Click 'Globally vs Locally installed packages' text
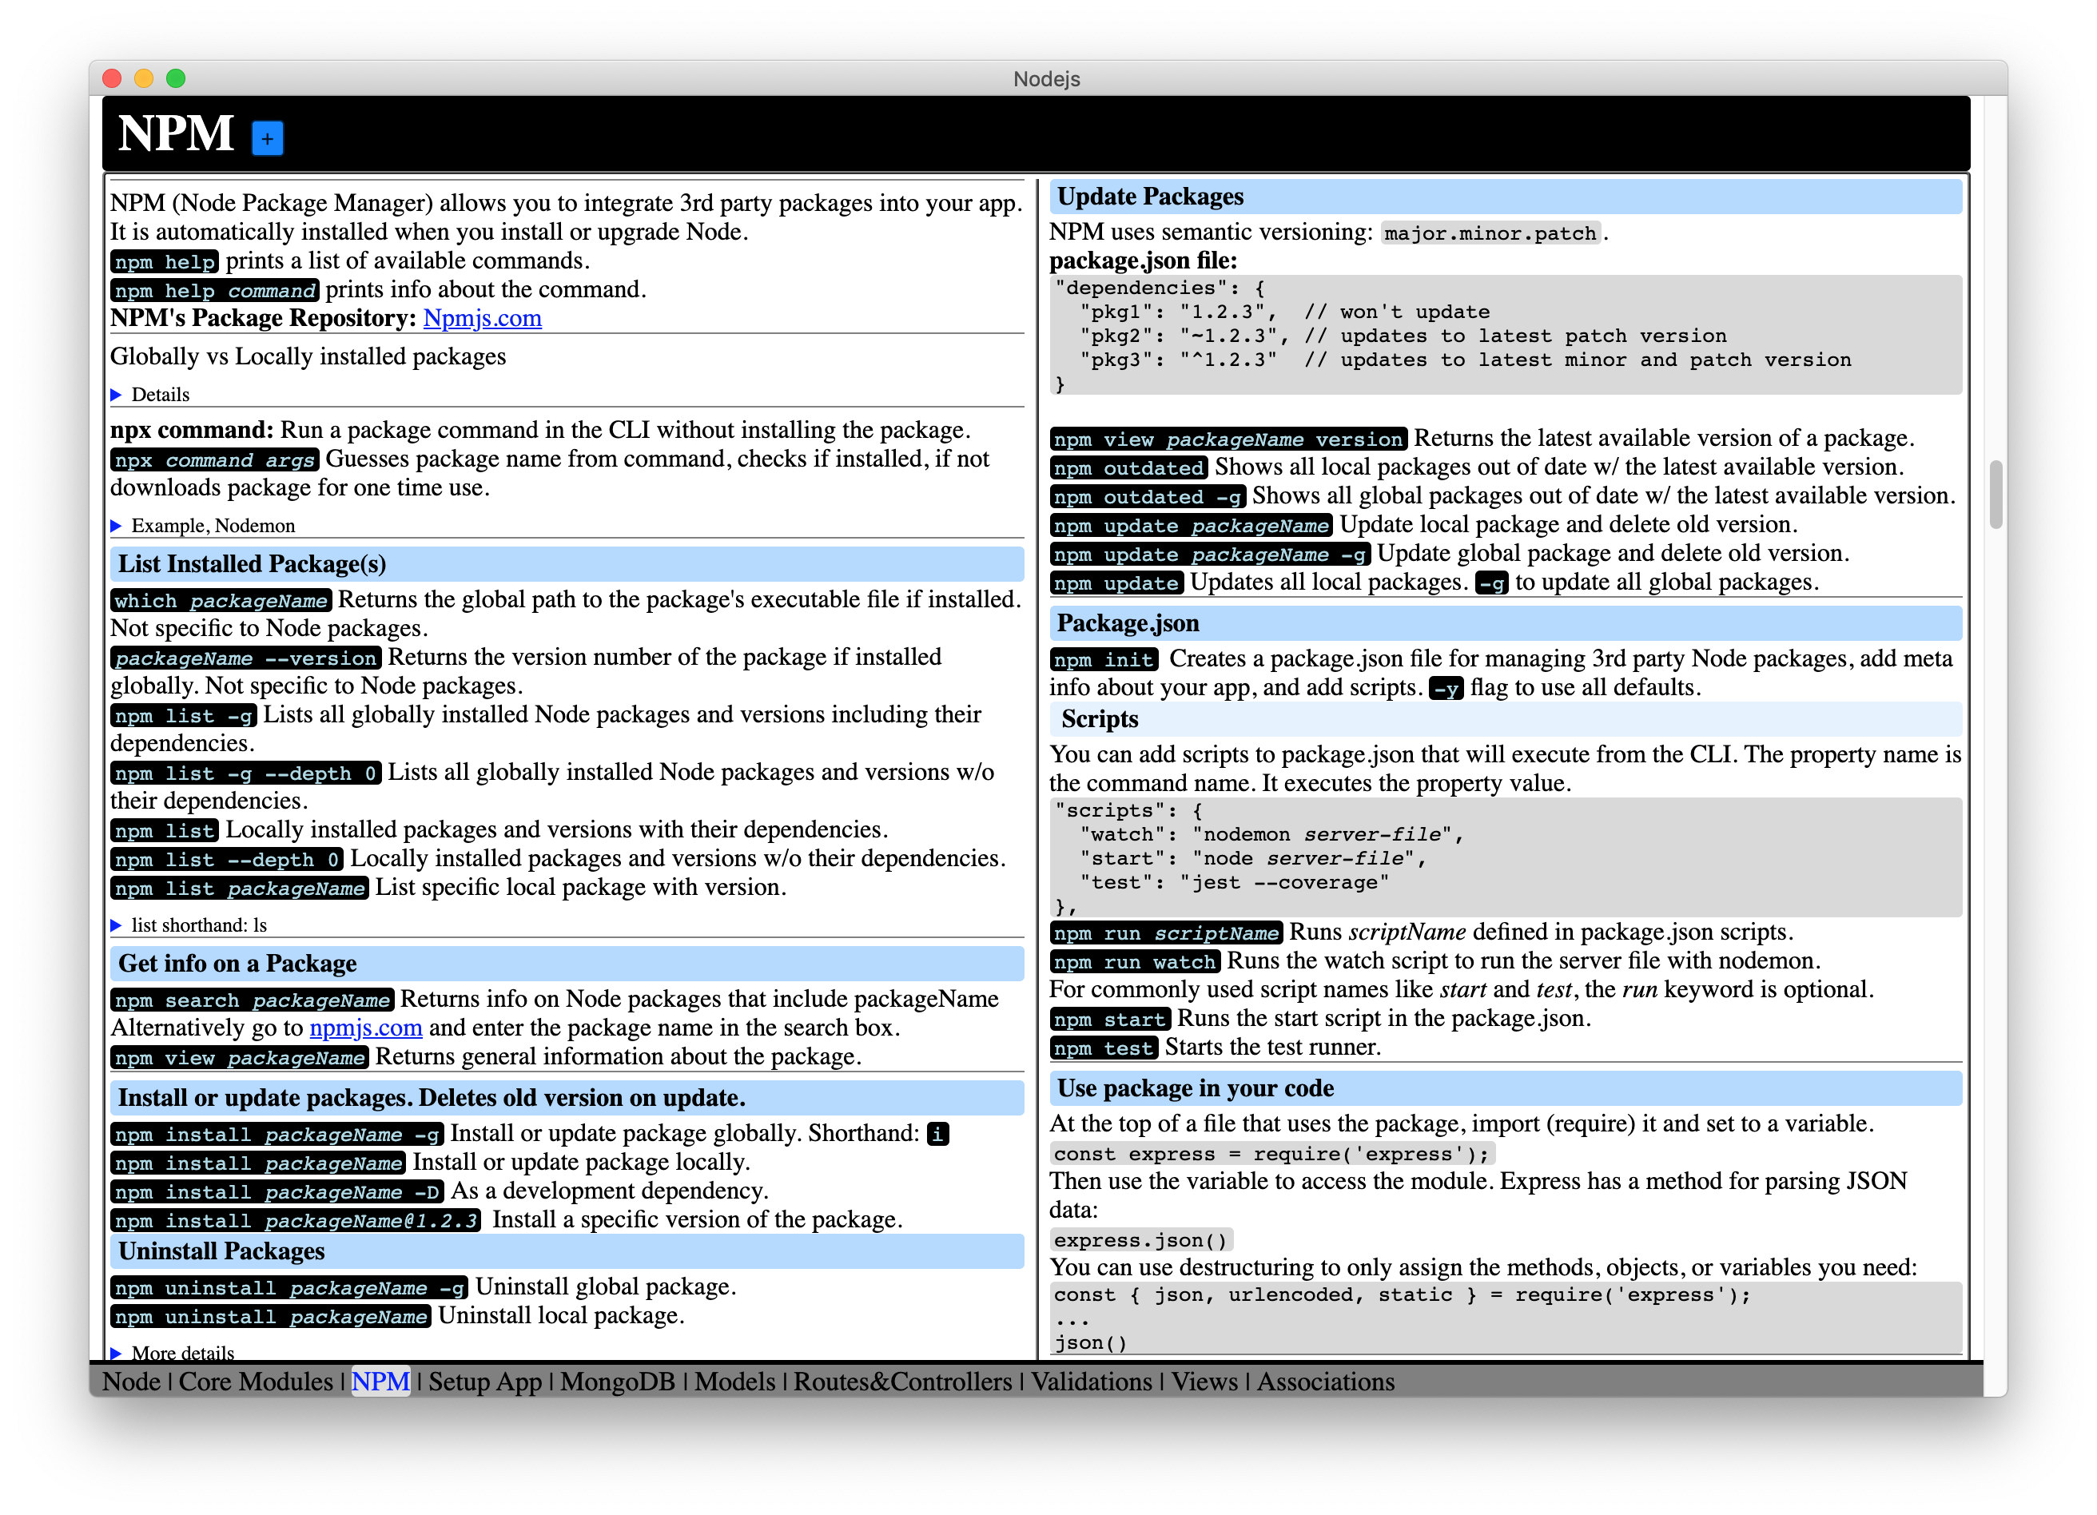This screenshot has height=1515, width=2097. (x=308, y=357)
